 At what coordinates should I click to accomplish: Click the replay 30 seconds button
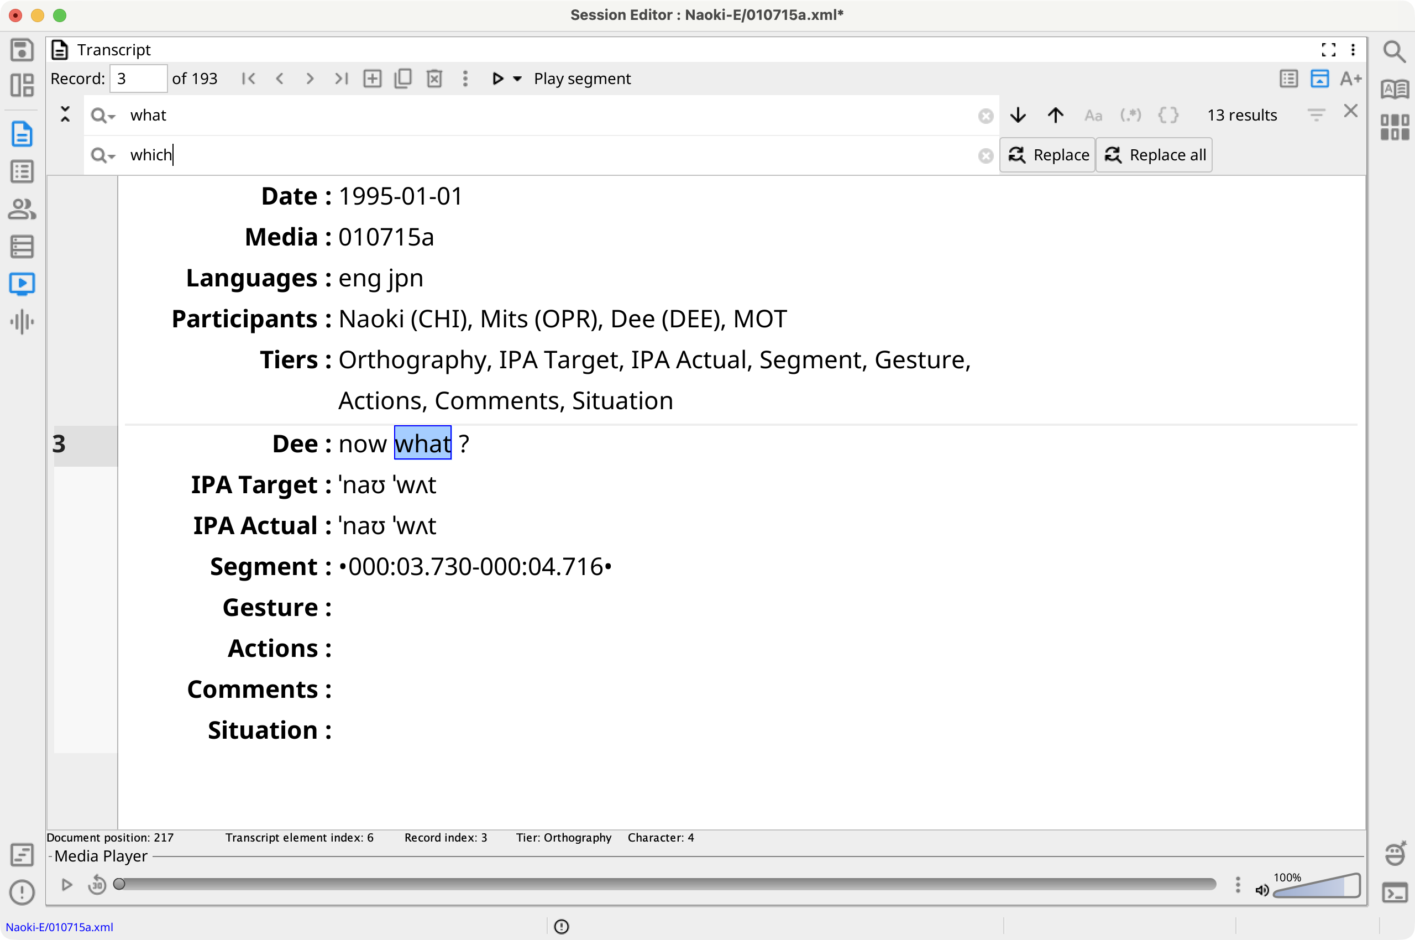(97, 885)
